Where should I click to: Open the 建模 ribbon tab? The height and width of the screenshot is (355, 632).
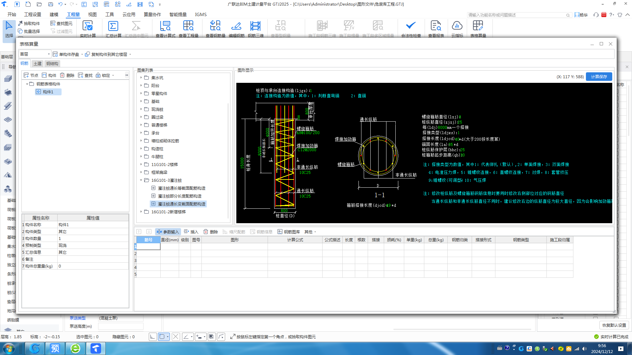point(54,14)
